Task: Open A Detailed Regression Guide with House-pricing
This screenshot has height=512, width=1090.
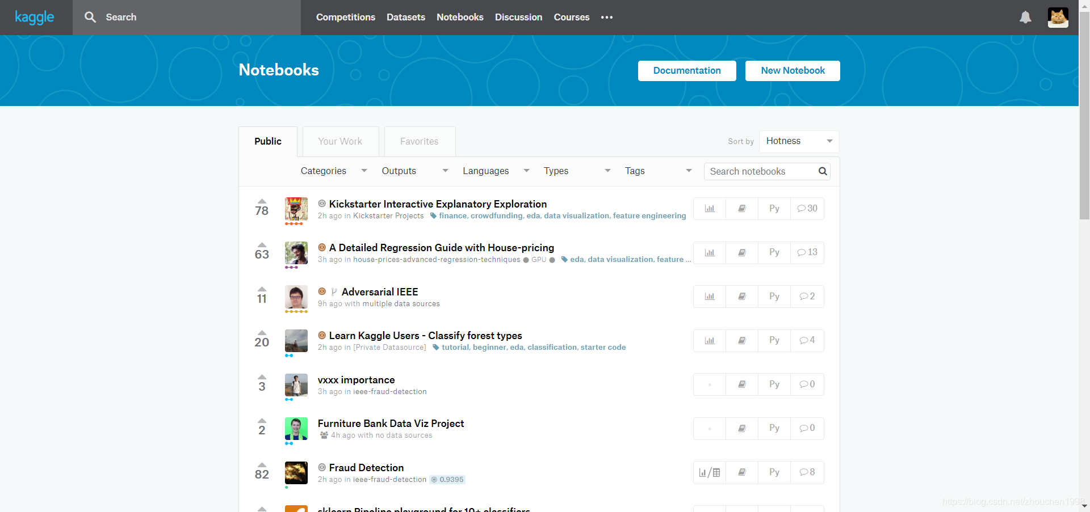Action: [442, 248]
